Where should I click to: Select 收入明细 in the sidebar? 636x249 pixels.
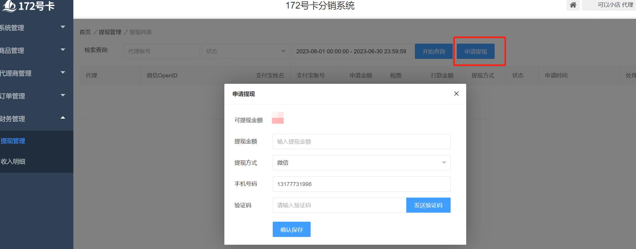(x=13, y=162)
